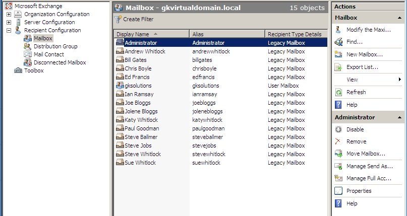
Task: Click the Distribution Group icon
Action: coord(28,46)
